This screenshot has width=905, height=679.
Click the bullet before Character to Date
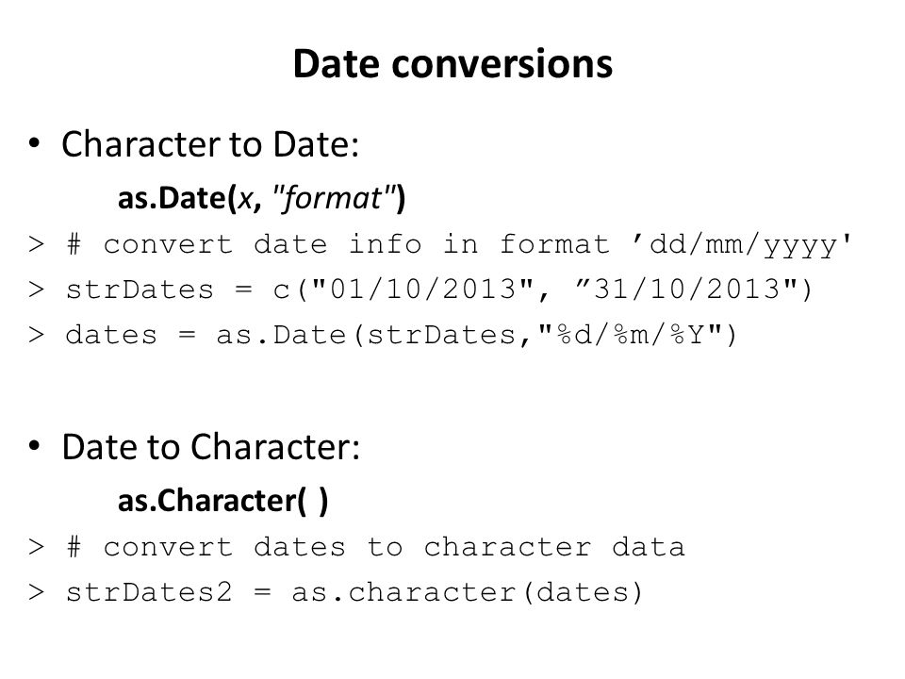pos(35,142)
